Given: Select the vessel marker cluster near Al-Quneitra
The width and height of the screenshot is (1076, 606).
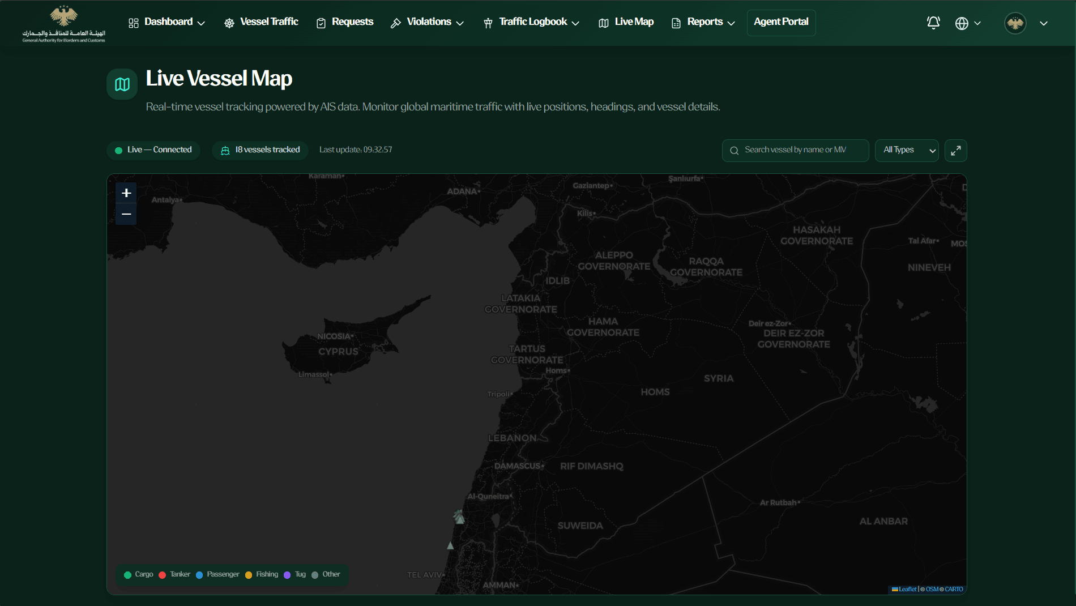Looking at the screenshot, I should pos(459,517).
